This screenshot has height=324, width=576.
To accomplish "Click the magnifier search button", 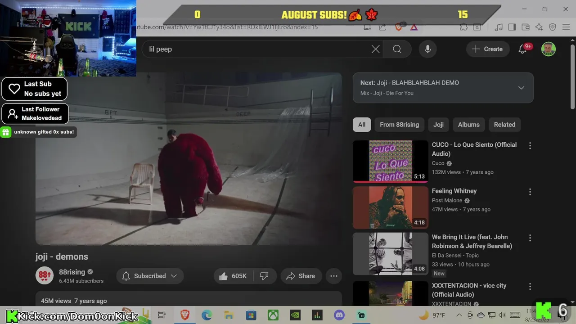I will pyautogui.click(x=397, y=49).
